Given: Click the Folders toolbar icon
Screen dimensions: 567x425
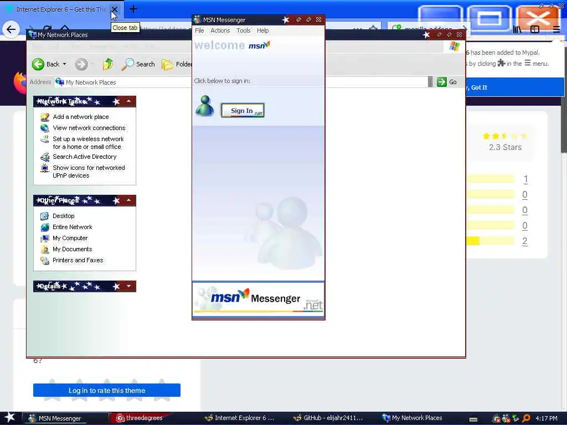Looking at the screenshot, I should click(x=167, y=64).
